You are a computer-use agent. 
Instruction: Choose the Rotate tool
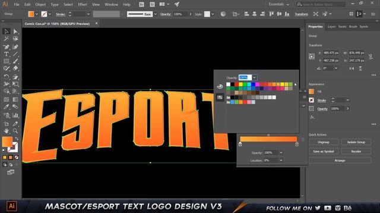click(7, 77)
